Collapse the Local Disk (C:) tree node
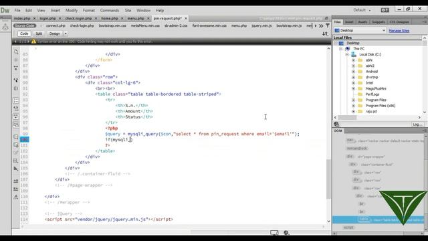428x241 pixels. [347, 54]
